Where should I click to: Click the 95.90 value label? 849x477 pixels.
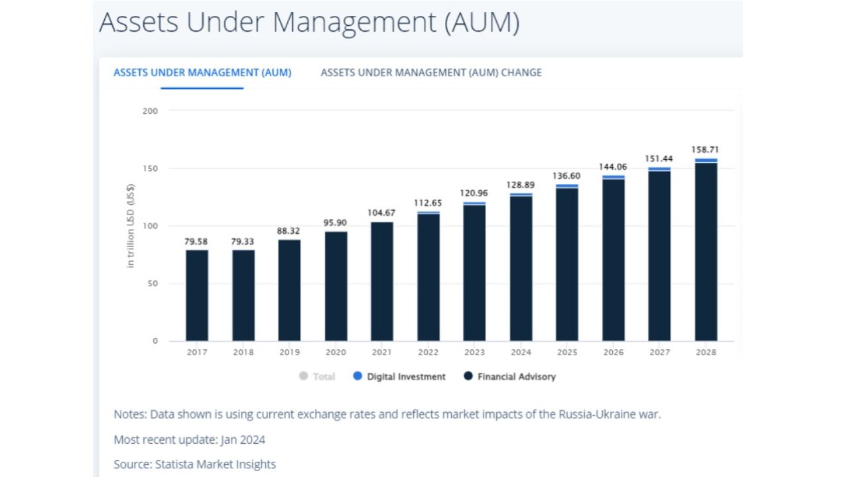point(336,223)
